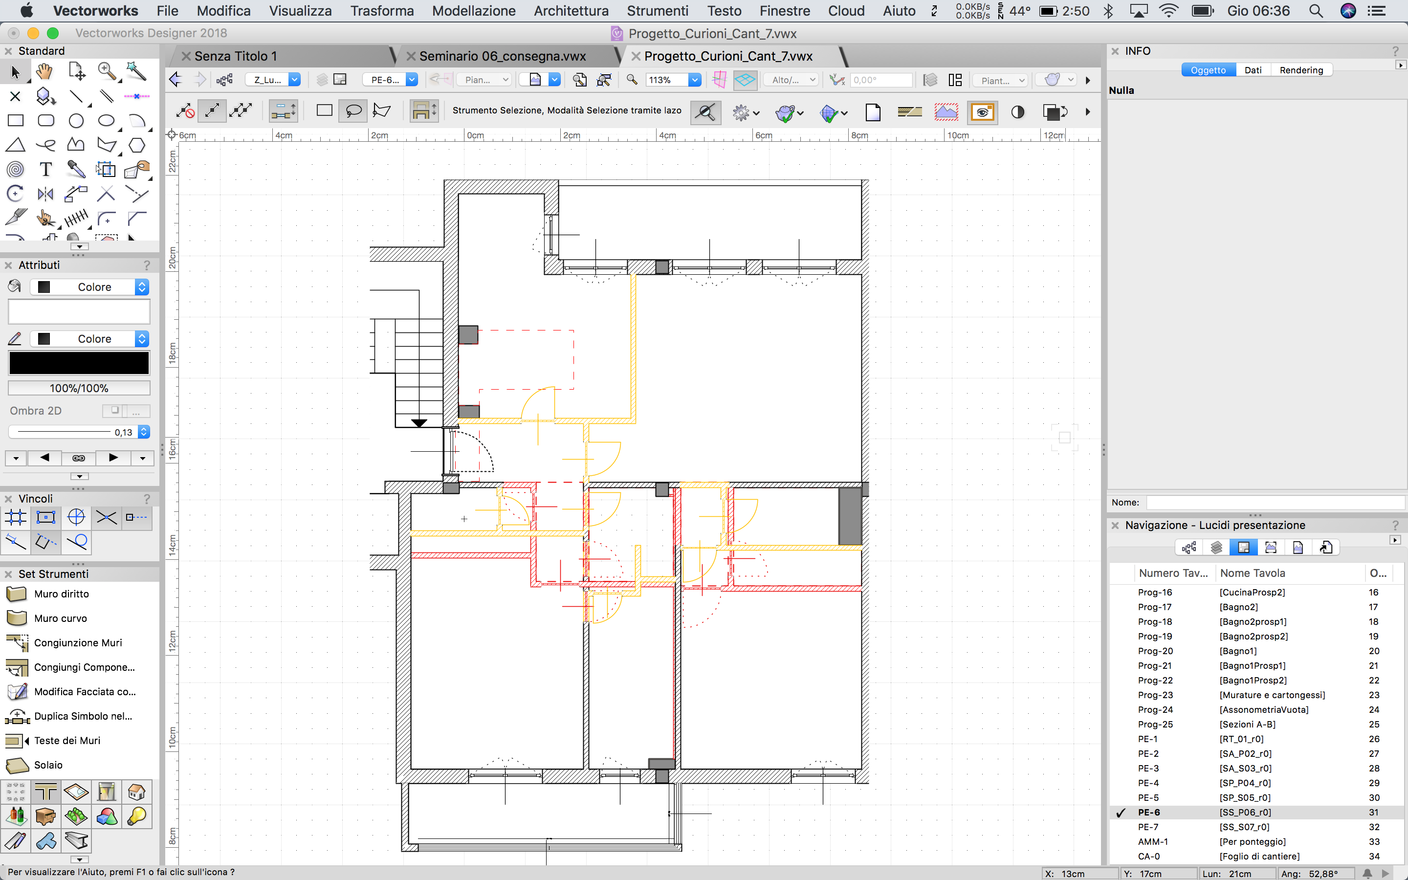The width and height of the screenshot is (1408, 880).
Task: Open the fill Colore dropdown
Action: (142, 287)
